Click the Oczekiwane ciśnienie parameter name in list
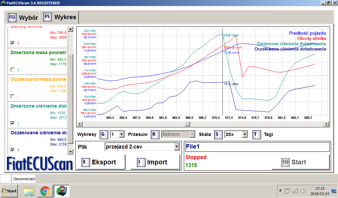The image size is (338, 198). pos(39,133)
